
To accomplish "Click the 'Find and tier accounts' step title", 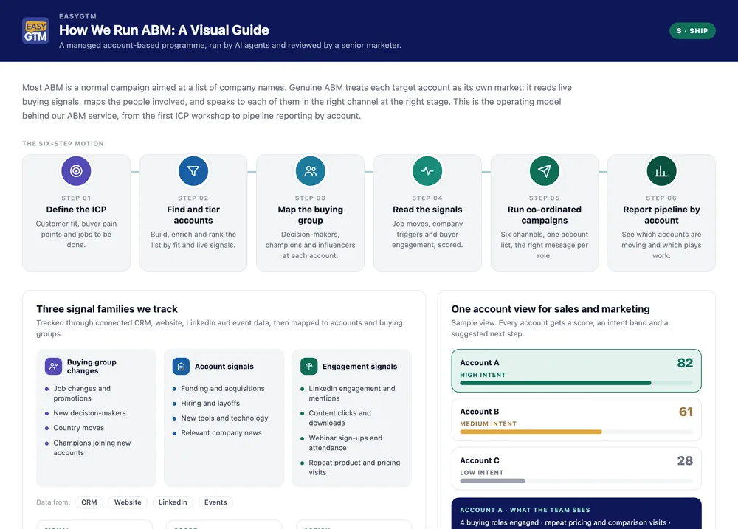I will click(x=193, y=215).
